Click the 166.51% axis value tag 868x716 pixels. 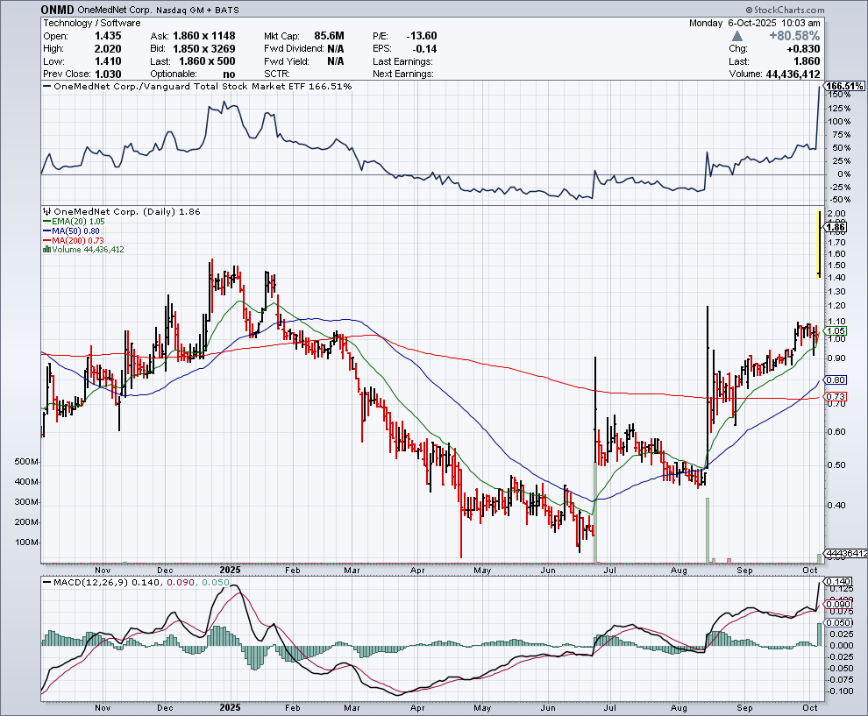click(844, 86)
